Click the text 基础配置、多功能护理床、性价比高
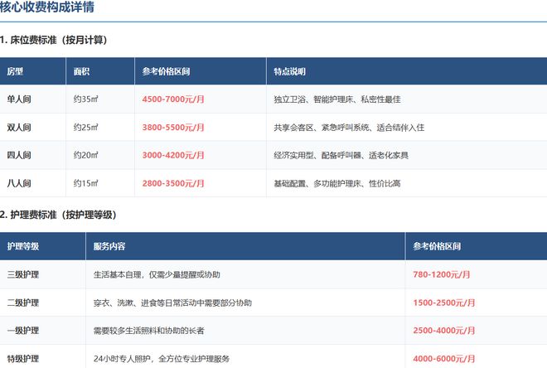Screen dimensions: 547x368 click(x=337, y=183)
